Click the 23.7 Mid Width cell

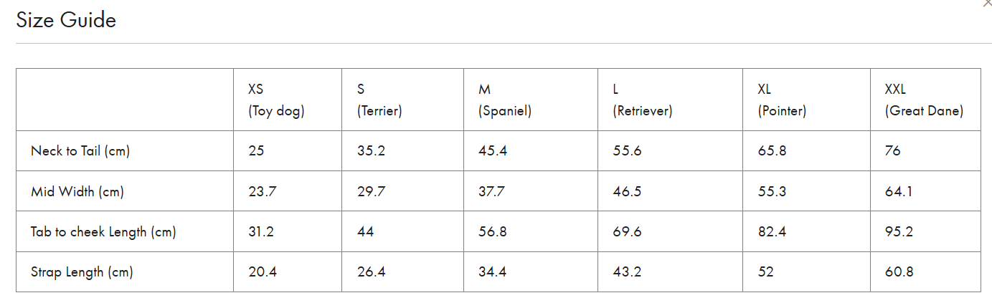pos(288,191)
